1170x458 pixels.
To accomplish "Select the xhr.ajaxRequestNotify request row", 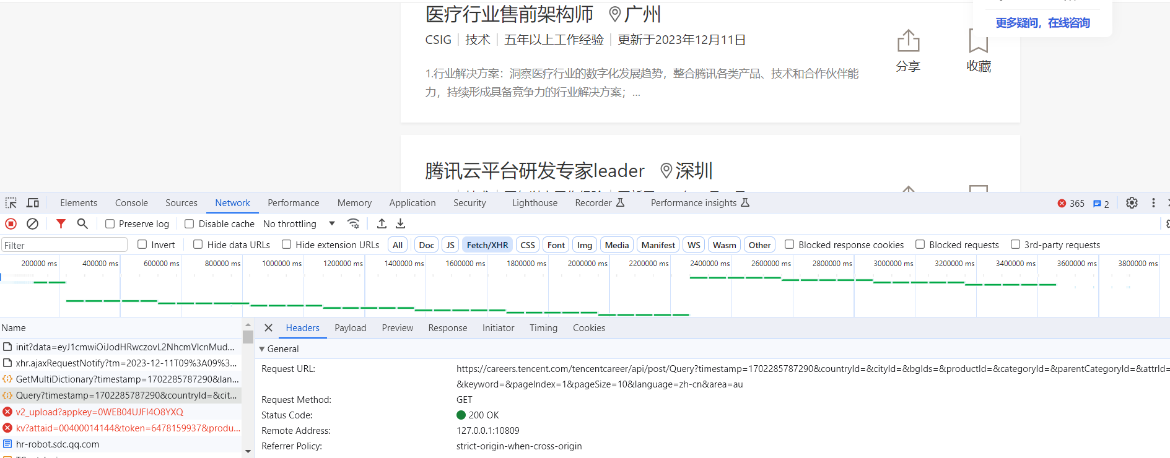I will pos(121,363).
